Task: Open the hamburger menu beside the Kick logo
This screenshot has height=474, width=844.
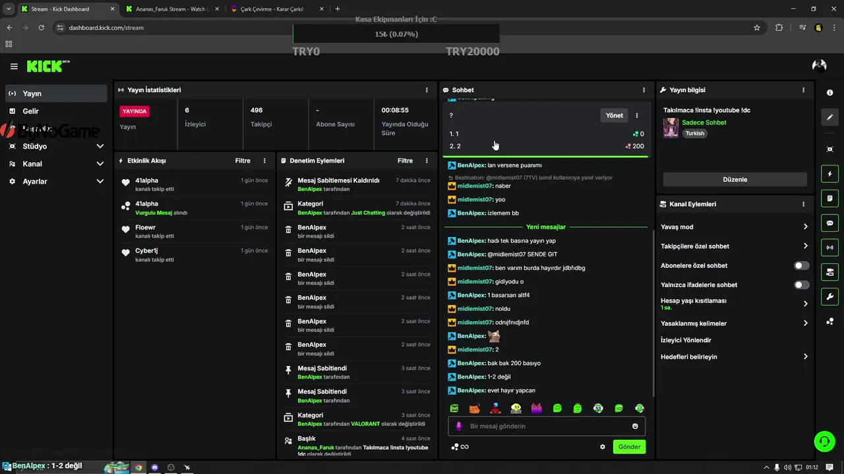Action: [14, 66]
